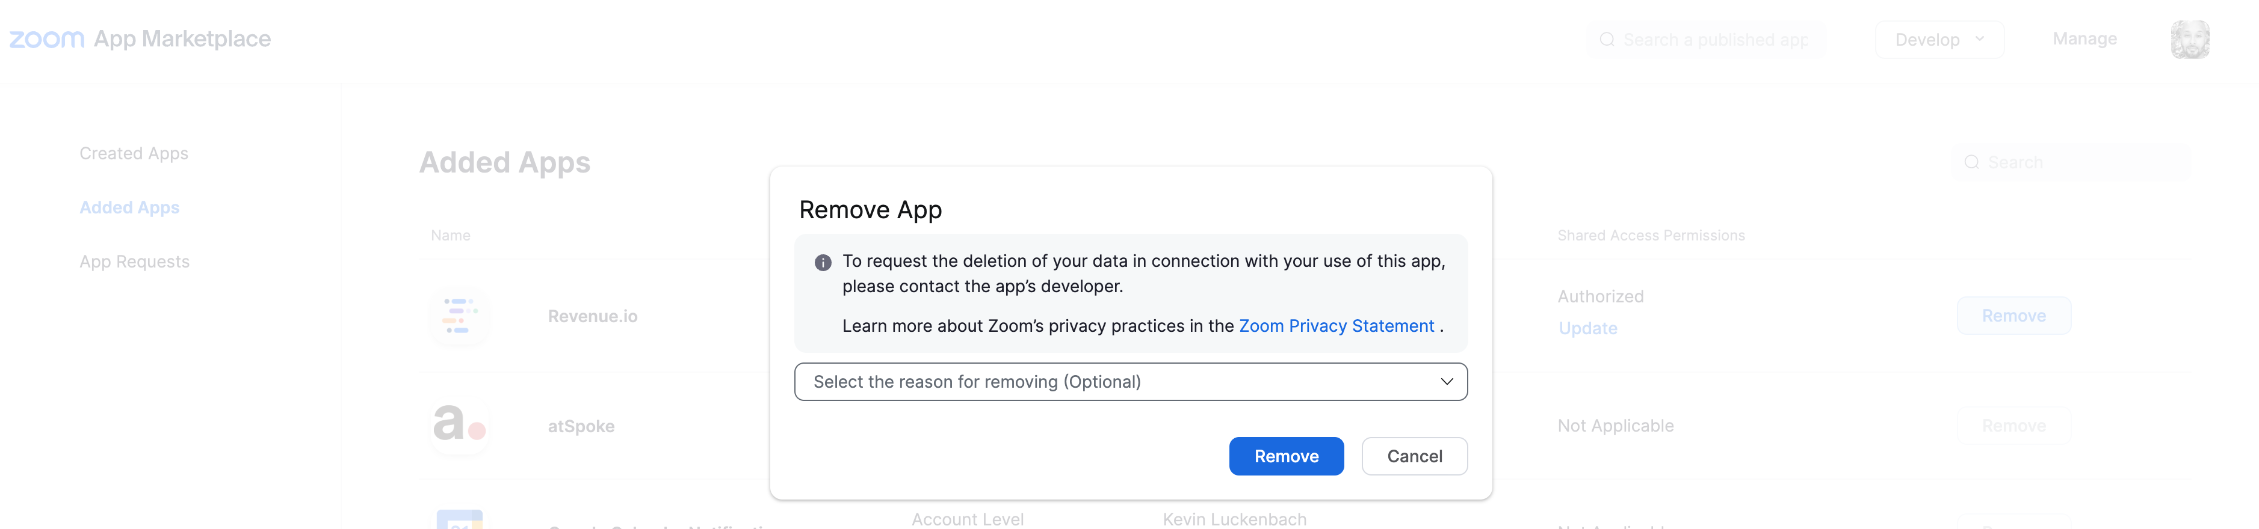Click the Google Calendar app icon
This screenshot has height=529, width=2259.
459,519
